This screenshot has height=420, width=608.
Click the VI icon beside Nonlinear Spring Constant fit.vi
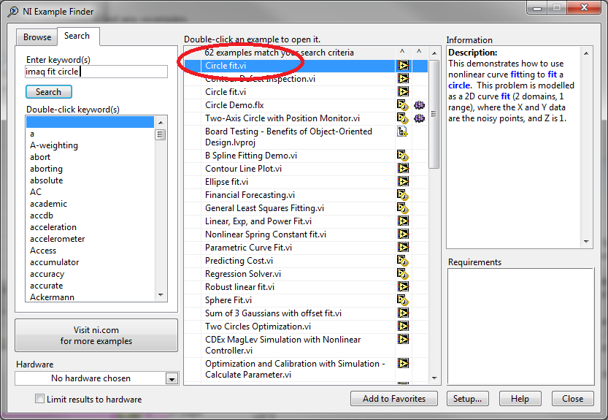403,234
